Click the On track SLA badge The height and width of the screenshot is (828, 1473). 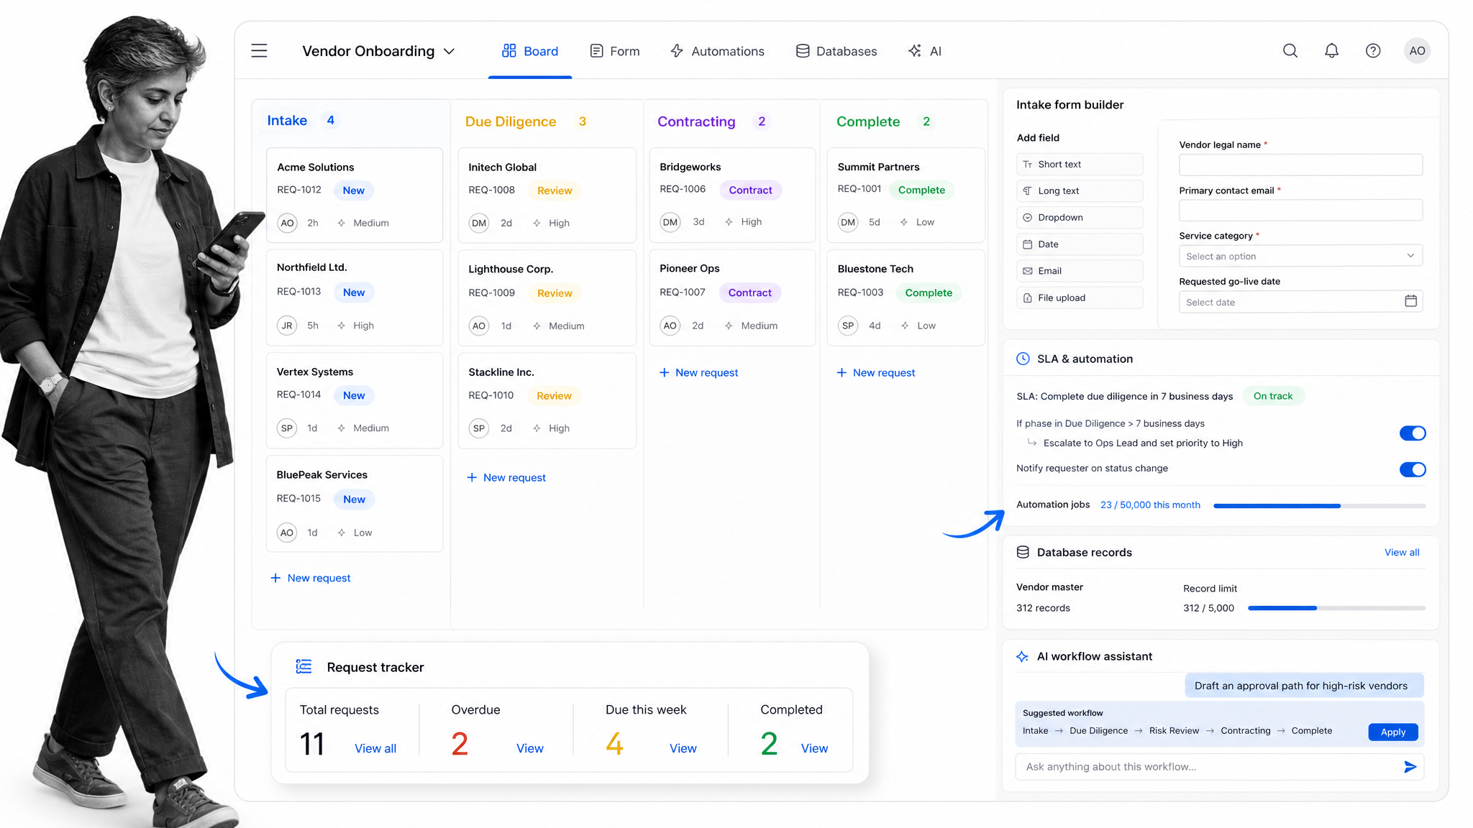coord(1273,396)
